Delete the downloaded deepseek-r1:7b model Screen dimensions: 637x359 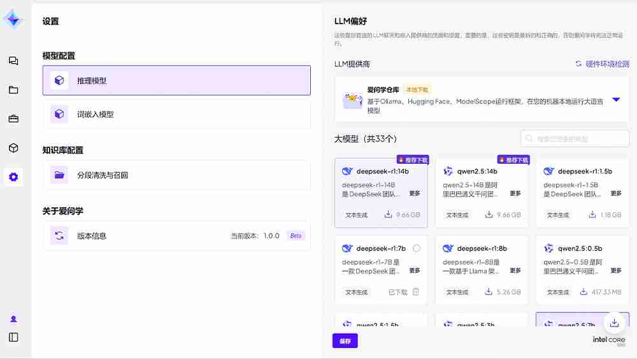415,292
